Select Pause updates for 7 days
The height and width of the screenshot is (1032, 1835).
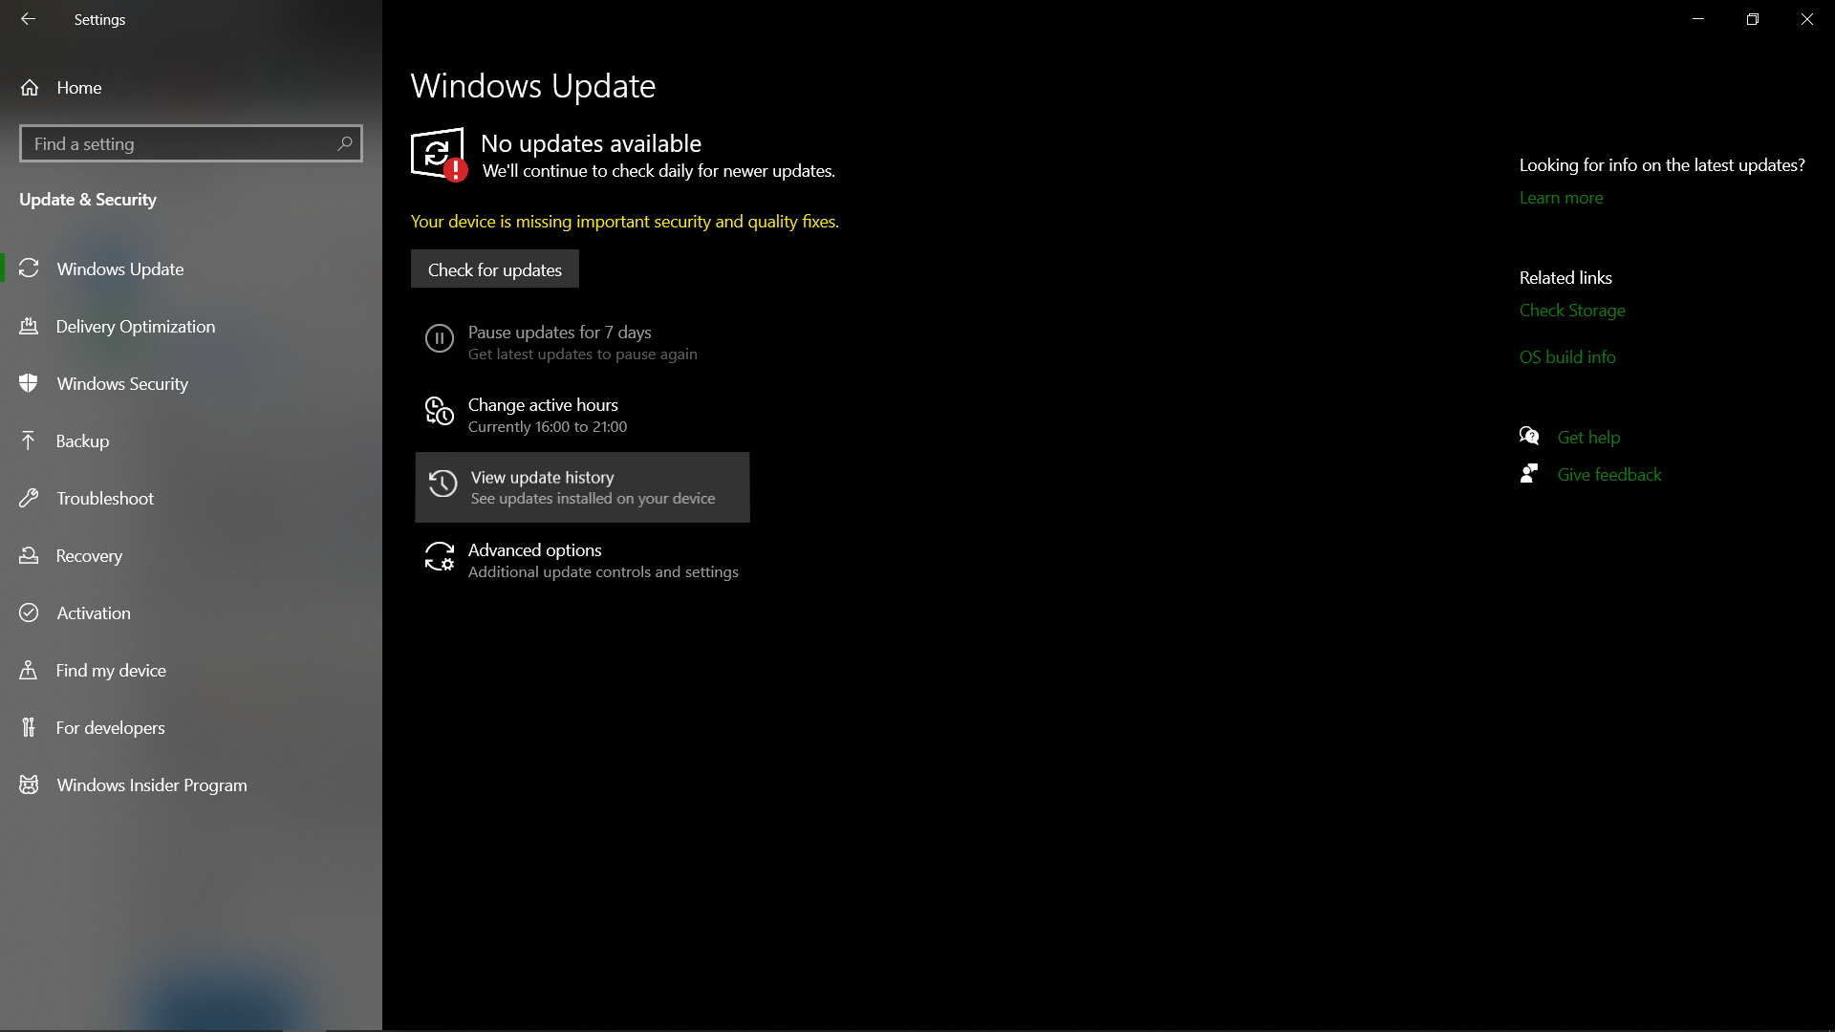(x=582, y=342)
